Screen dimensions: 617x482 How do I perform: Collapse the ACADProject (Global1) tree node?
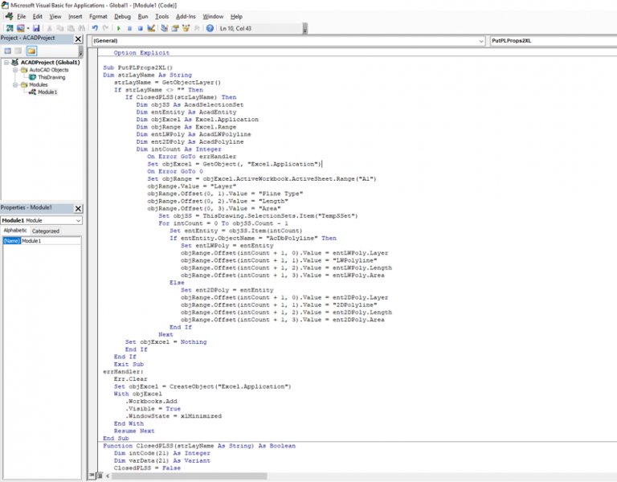(6, 63)
